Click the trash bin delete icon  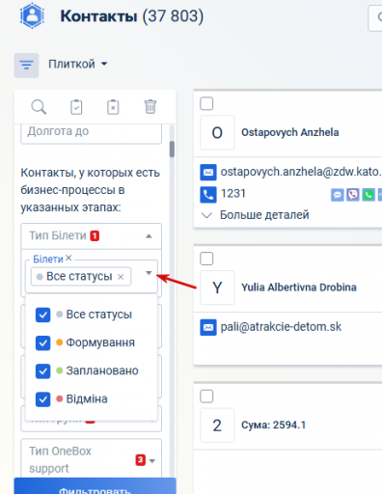pos(150,107)
